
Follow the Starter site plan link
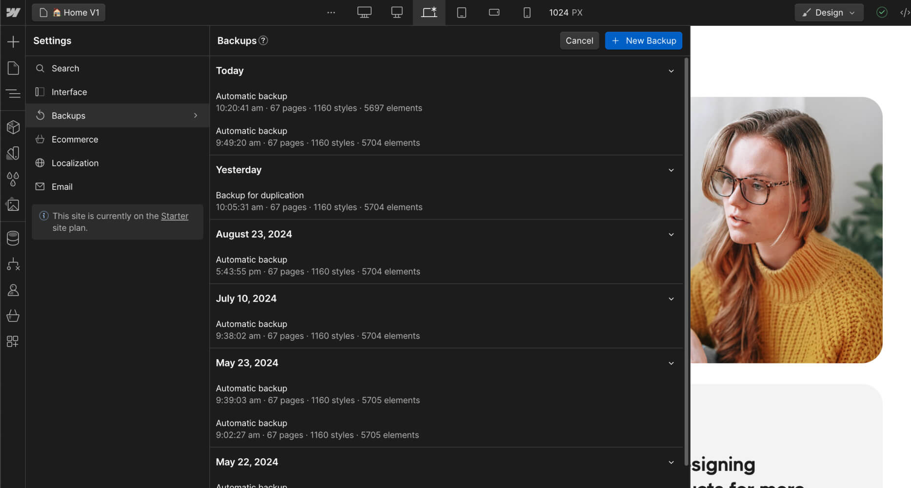[175, 216]
